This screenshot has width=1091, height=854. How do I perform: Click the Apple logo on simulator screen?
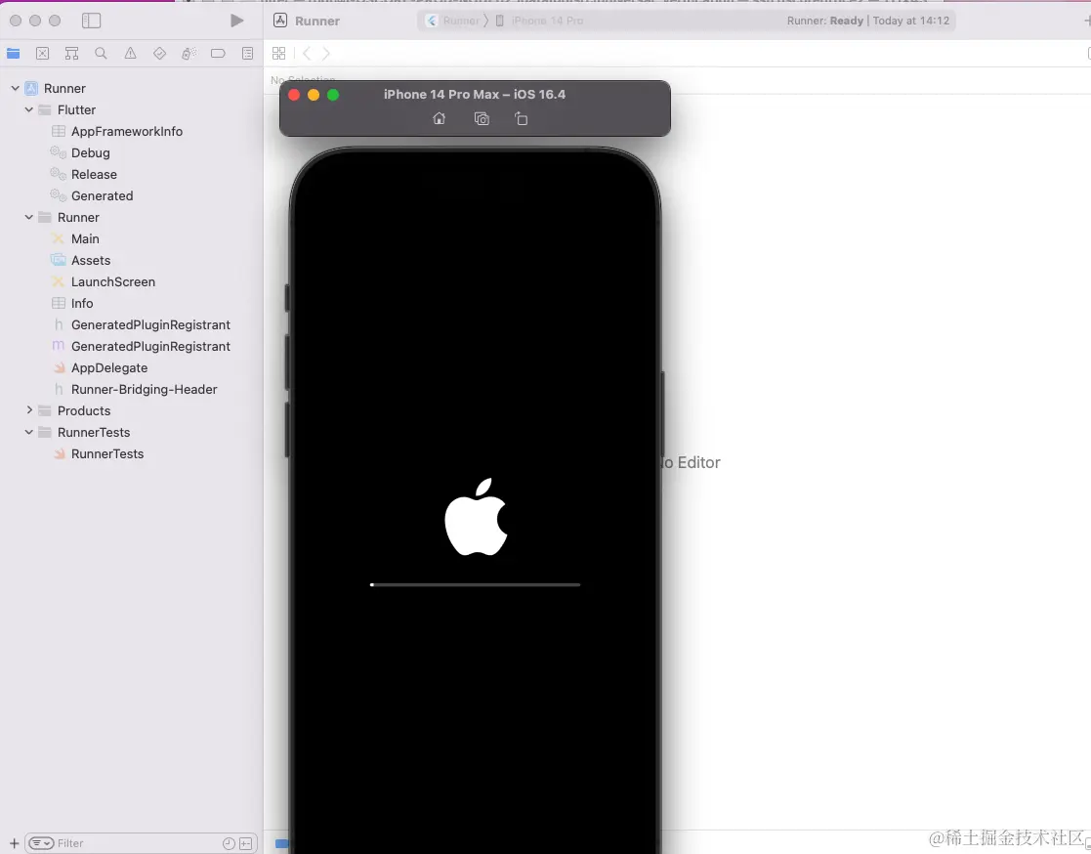[x=477, y=517]
